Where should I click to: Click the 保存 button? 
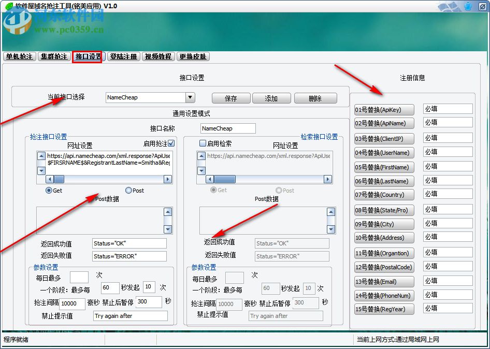point(230,98)
